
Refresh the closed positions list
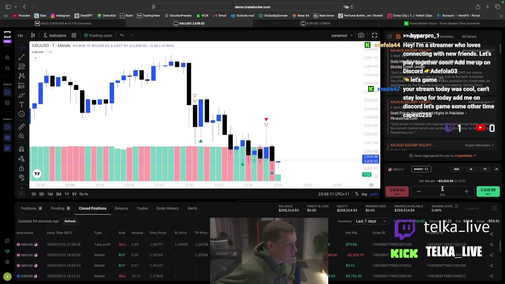pos(70,221)
